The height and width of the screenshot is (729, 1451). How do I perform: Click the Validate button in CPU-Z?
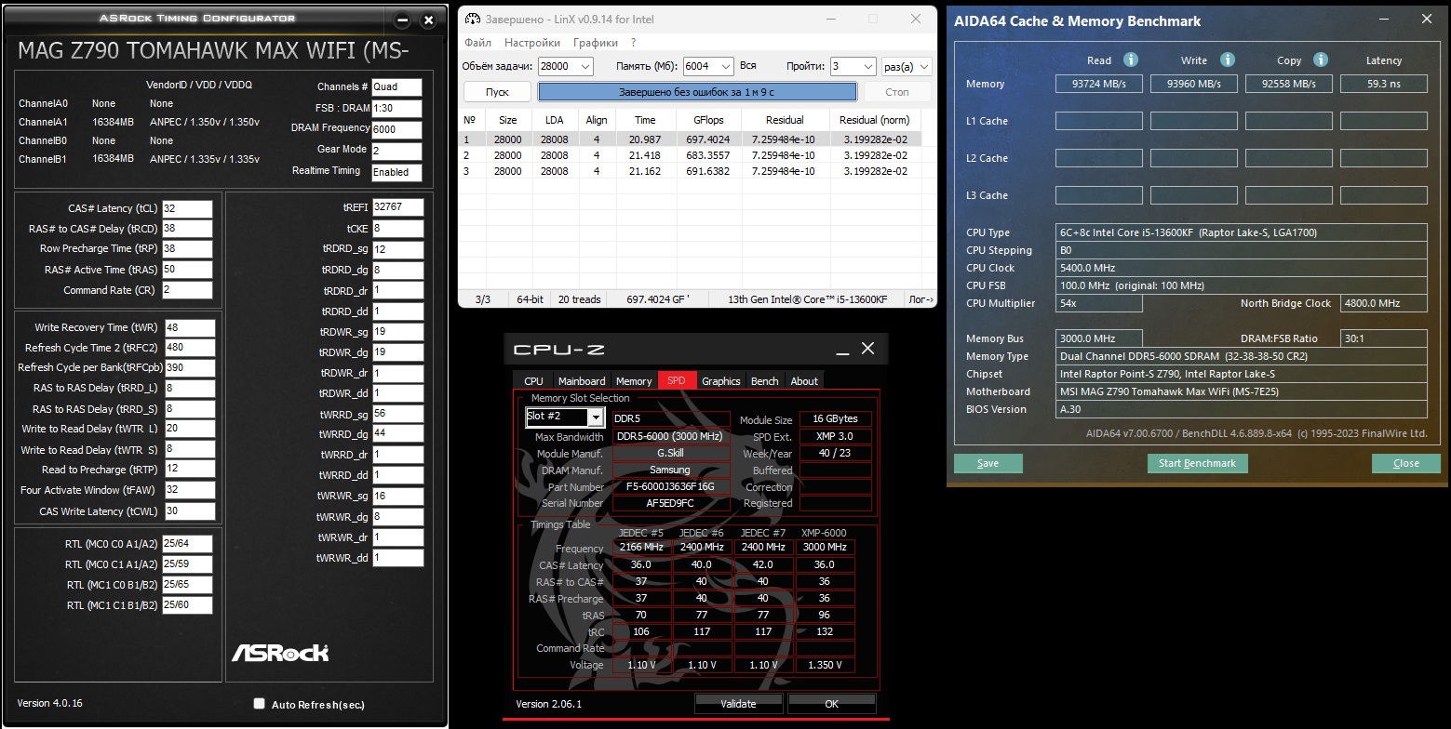click(x=738, y=703)
